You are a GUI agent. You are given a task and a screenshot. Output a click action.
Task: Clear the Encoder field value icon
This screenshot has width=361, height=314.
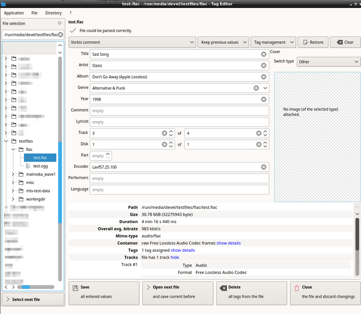click(264, 167)
